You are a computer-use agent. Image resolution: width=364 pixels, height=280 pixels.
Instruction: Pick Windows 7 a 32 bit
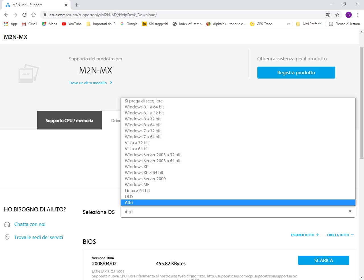238,131
